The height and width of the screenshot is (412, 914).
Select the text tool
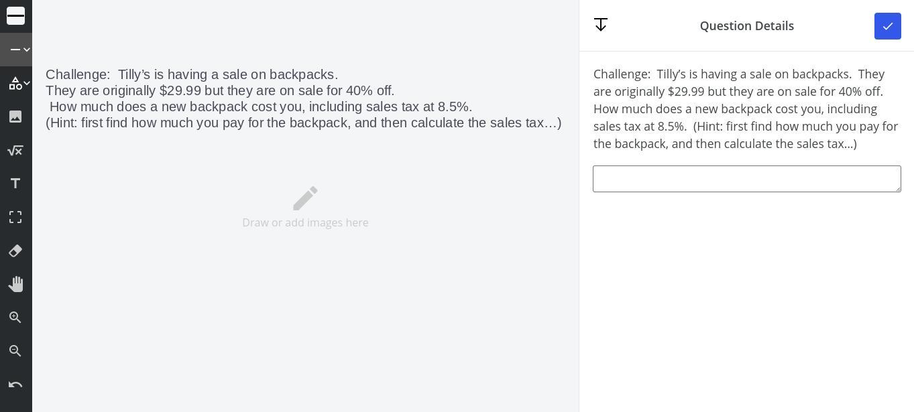(15, 184)
